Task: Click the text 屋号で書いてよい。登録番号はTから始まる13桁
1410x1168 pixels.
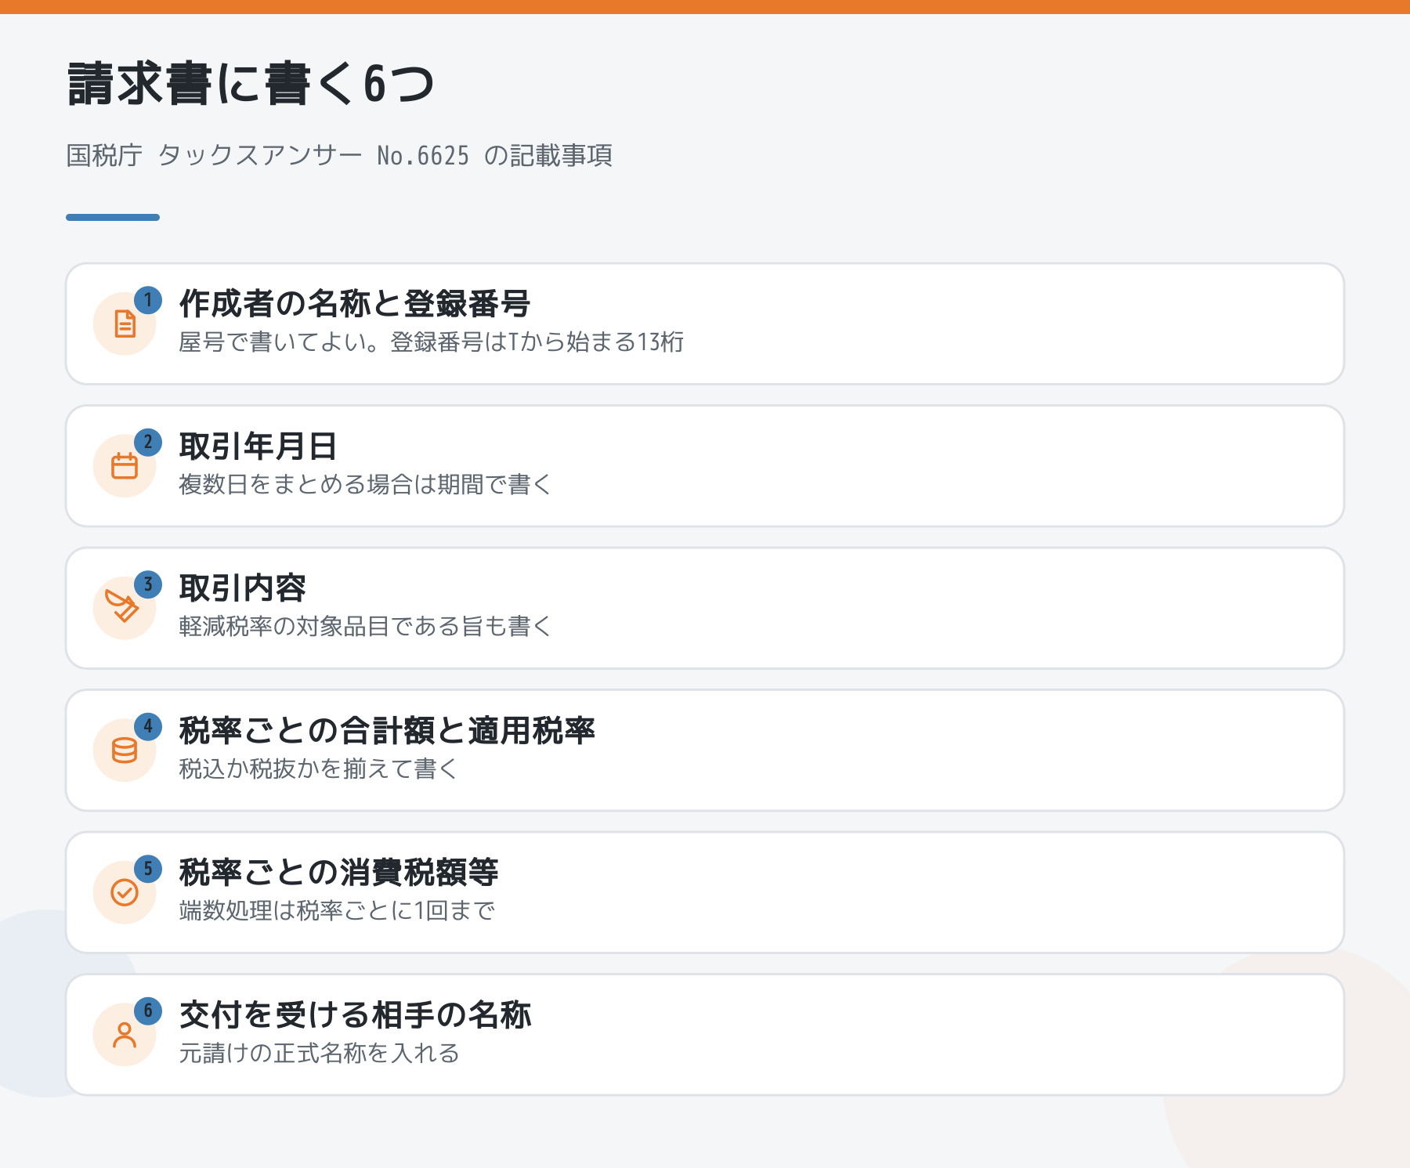Action: pyautogui.click(x=432, y=342)
